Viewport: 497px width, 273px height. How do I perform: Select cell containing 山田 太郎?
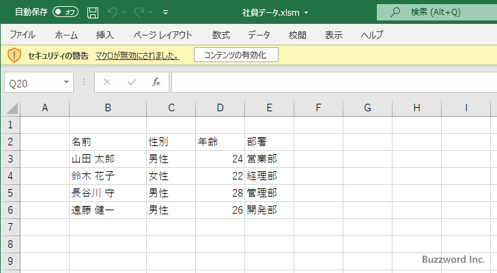click(107, 159)
